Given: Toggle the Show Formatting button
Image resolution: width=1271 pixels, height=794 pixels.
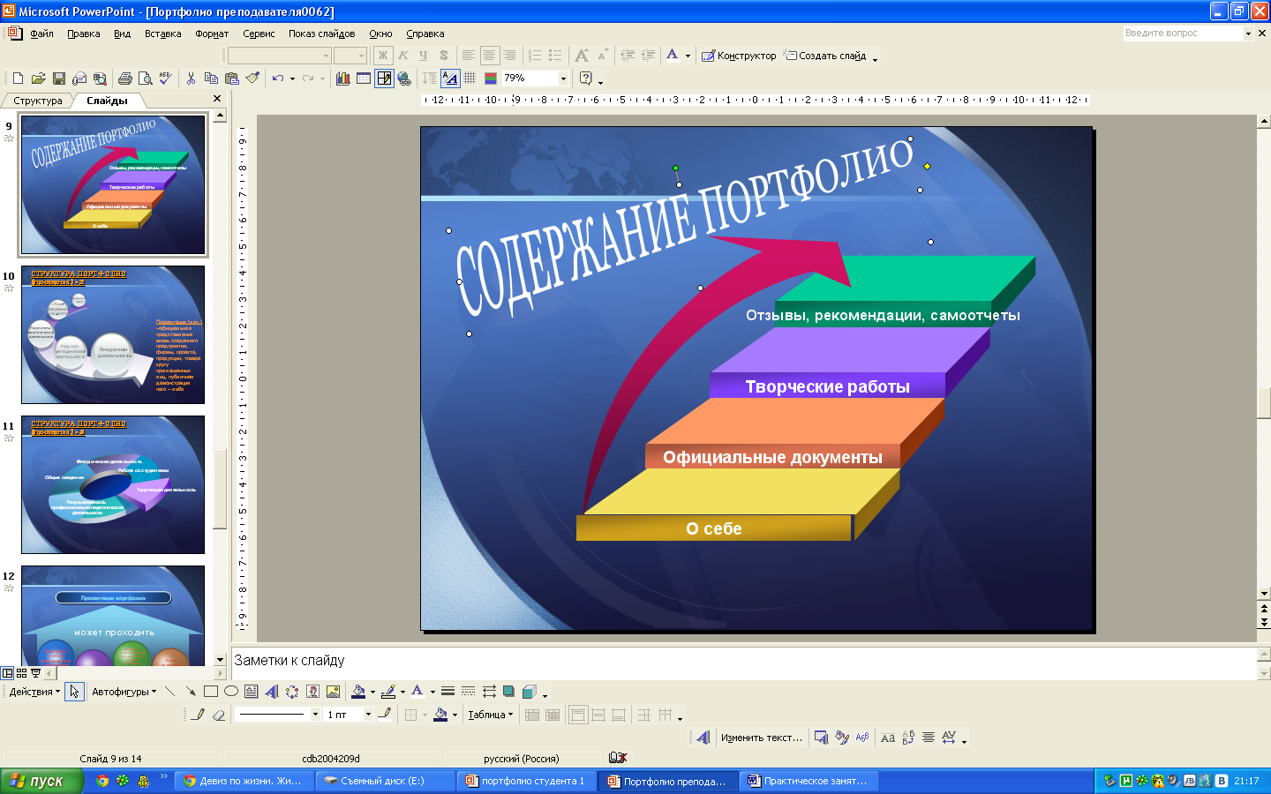Looking at the screenshot, I should [450, 79].
